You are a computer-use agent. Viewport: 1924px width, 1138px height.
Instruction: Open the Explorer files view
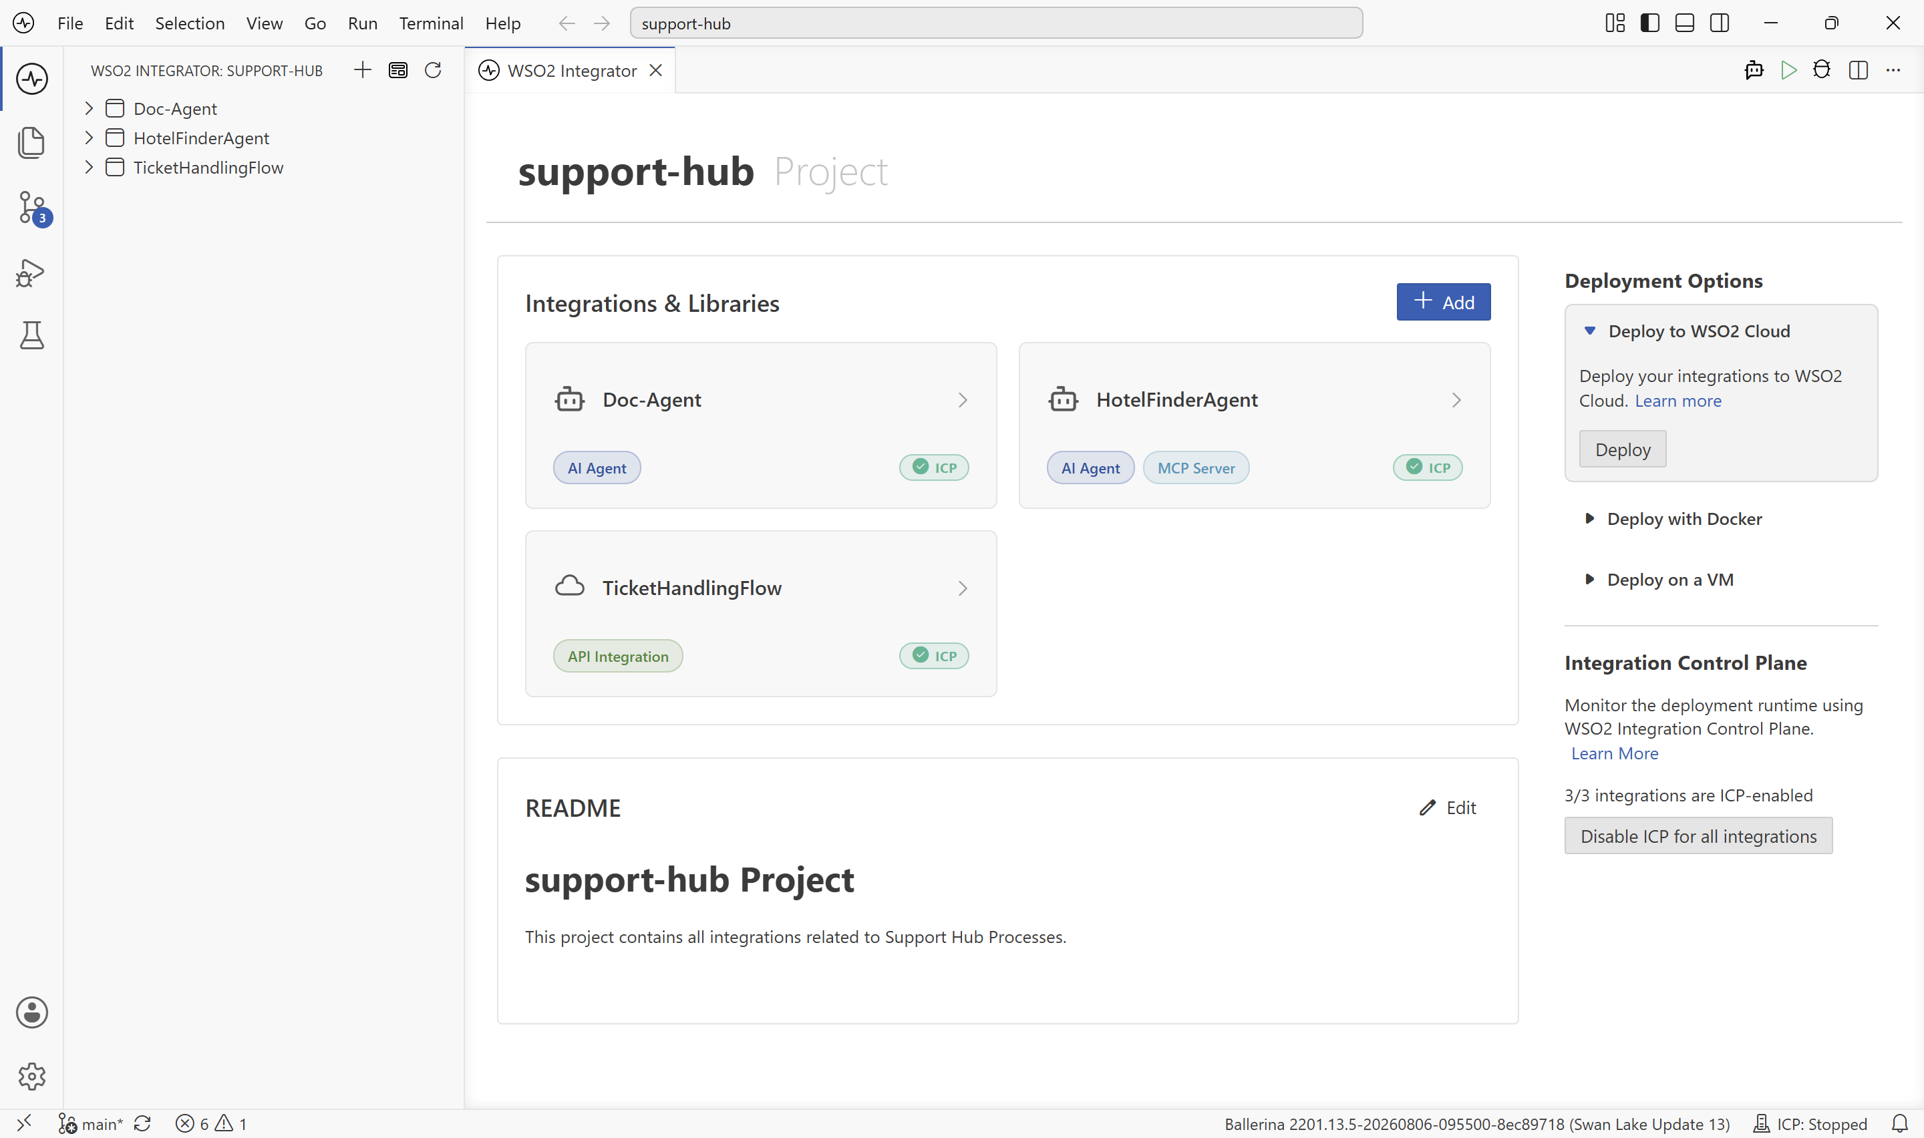pos(31,143)
